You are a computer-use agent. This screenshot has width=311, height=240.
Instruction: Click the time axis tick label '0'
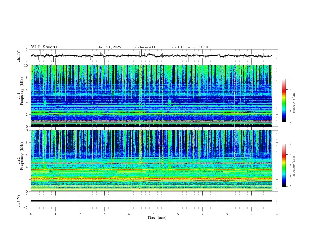pyautogui.click(x=31, y=214)
